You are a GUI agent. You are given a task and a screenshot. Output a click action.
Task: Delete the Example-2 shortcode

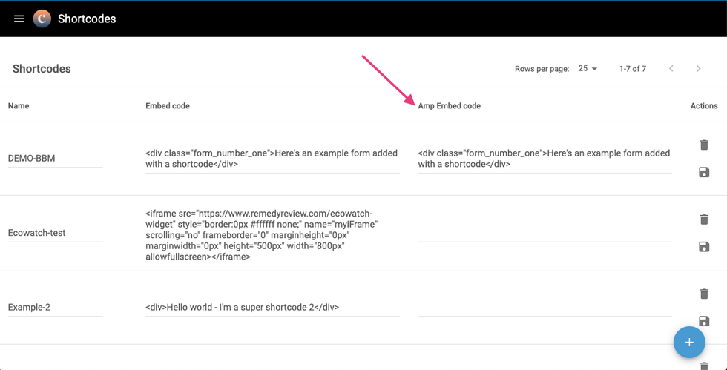pos(704,294)
